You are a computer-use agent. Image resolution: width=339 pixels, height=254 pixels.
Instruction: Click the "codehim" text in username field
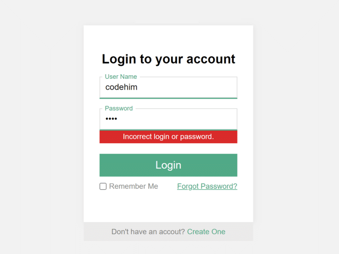(121, 87)
